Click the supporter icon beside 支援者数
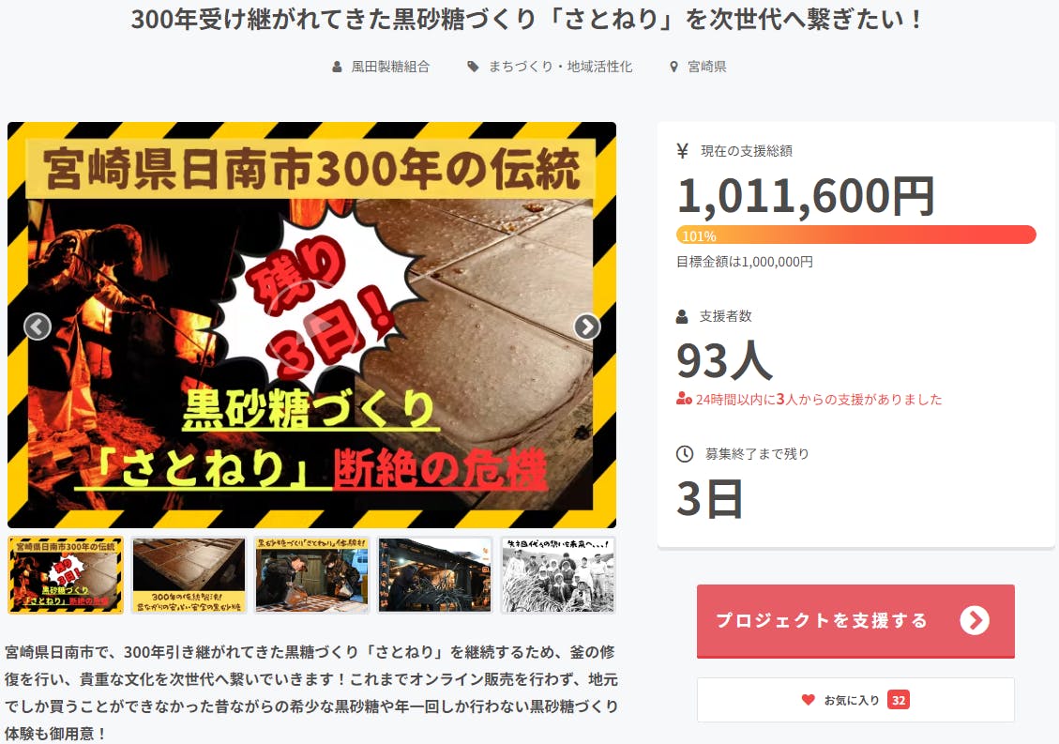 (682, 316)
